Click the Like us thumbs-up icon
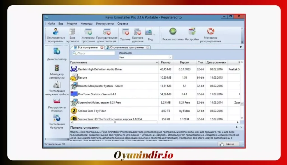The width and height of the screenshot is (287, 165). click(222, 144)
